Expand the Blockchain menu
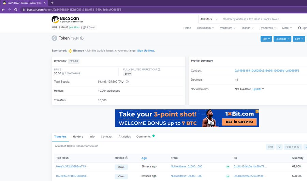 pos(205,28)
